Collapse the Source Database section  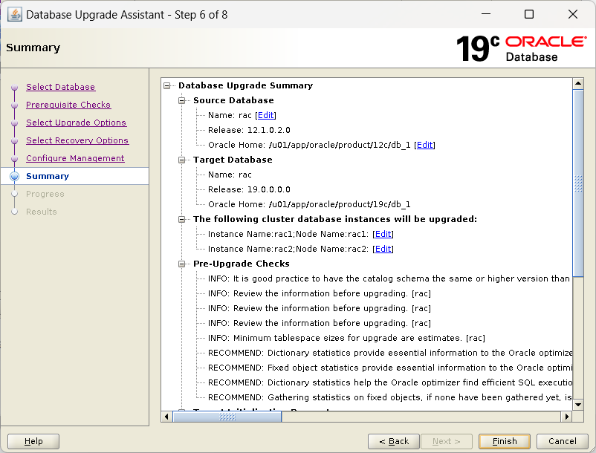[x=181, y=100]
